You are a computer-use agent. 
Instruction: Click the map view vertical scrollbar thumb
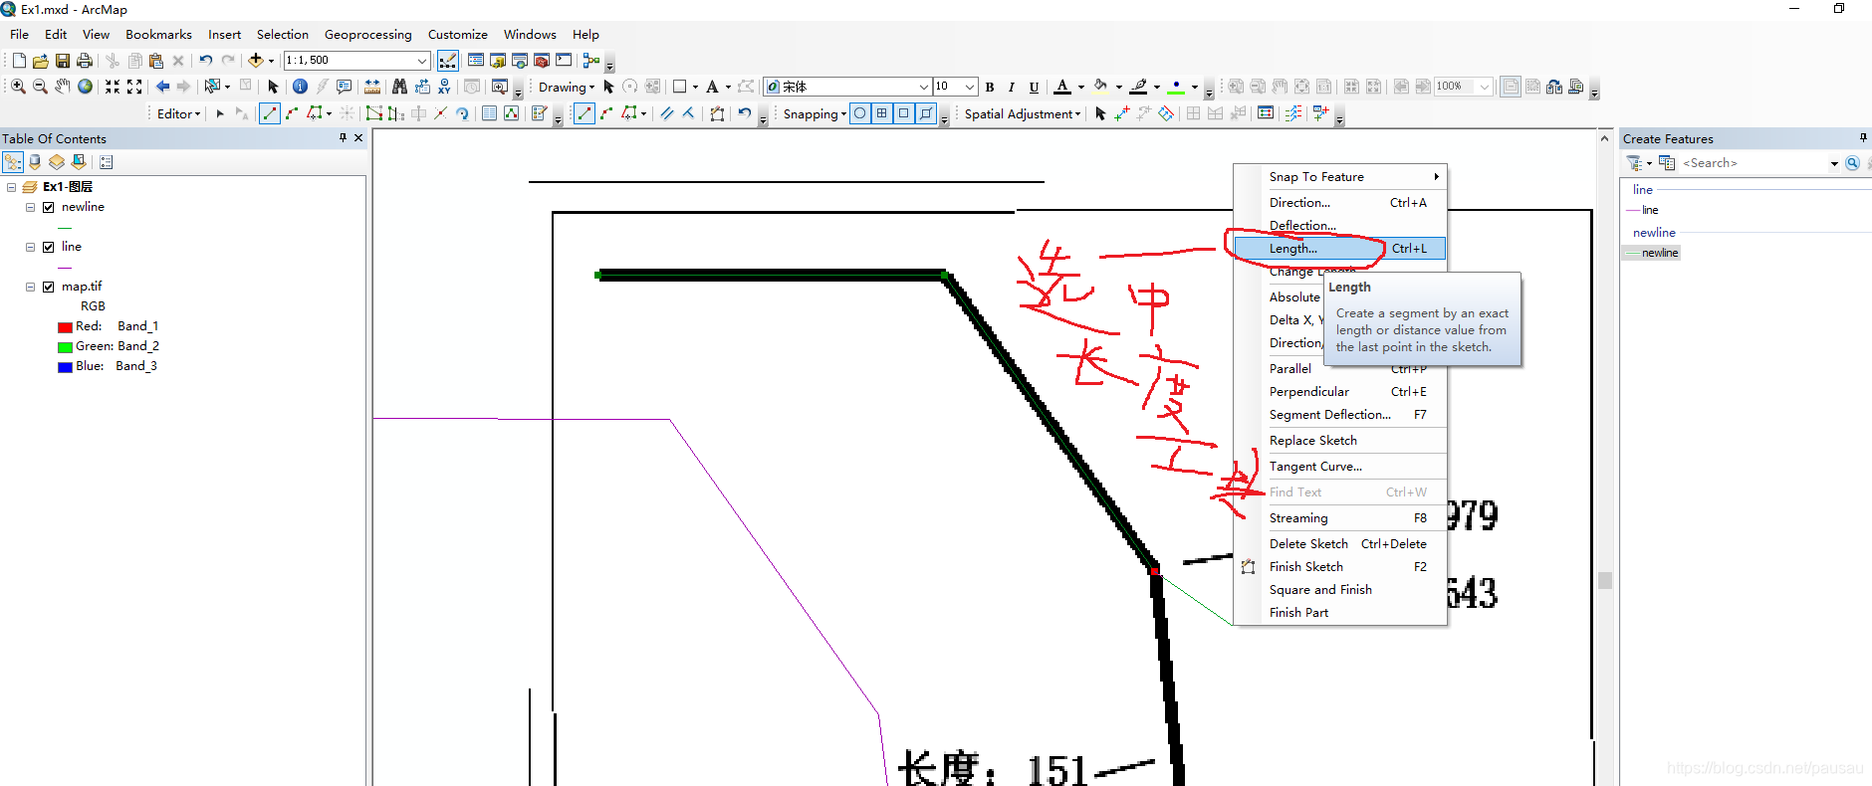(x=1604, y=580)
